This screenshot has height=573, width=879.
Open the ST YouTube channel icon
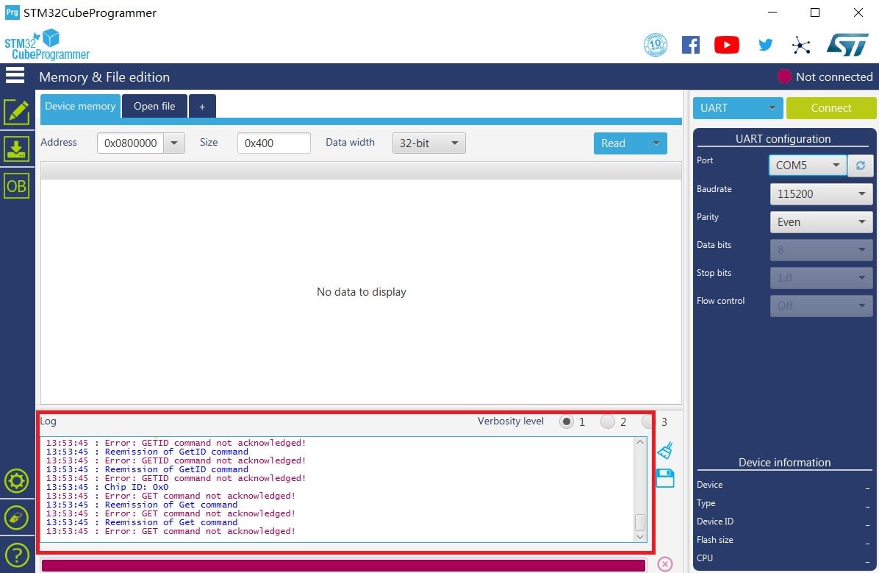coord(727,45)
